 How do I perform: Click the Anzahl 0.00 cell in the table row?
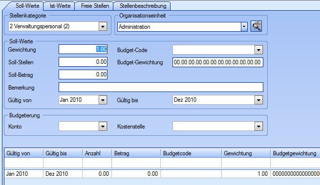(x=97, y=174)
